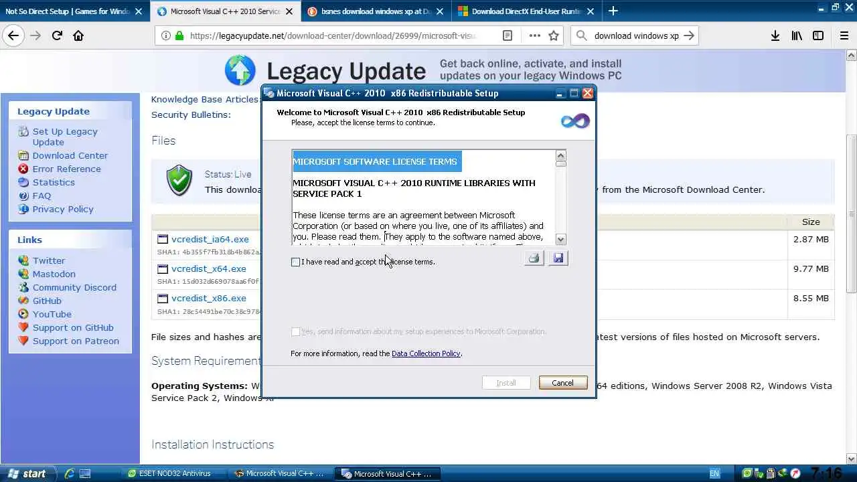Click the license text scroll-down arrow

pyautogui.click(x=561, y=239)
